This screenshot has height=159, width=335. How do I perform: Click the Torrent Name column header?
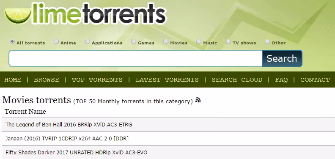[25, 111]
